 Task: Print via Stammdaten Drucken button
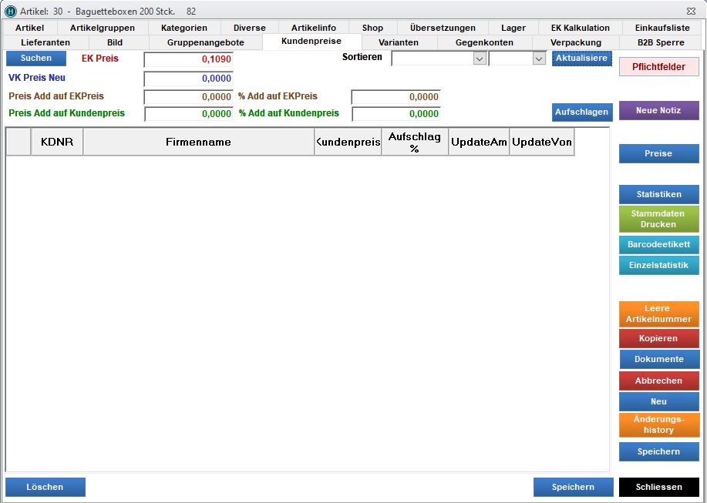tap(658, 219)
